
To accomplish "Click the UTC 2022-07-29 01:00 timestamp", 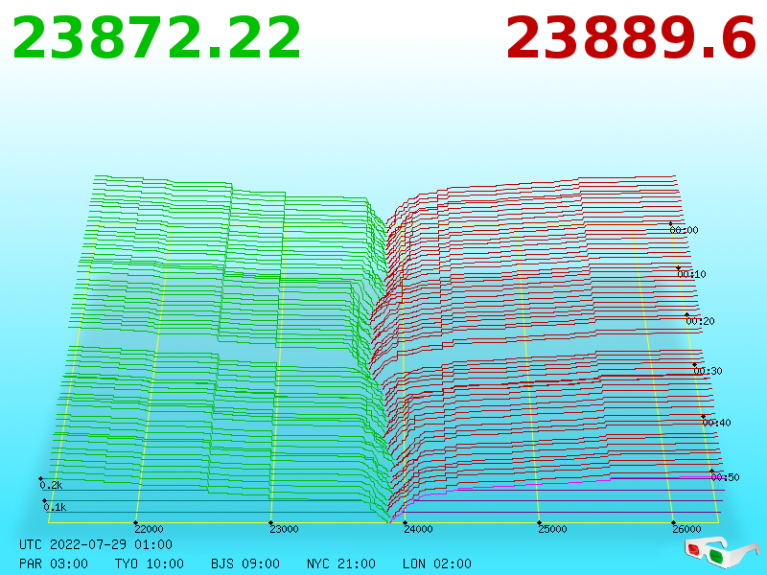I will point(96,544).
